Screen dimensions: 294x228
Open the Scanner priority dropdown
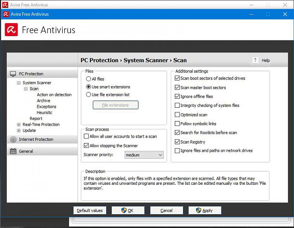tap(144, 155)
